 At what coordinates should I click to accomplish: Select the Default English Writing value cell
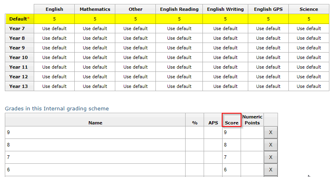tap(225, 19)
